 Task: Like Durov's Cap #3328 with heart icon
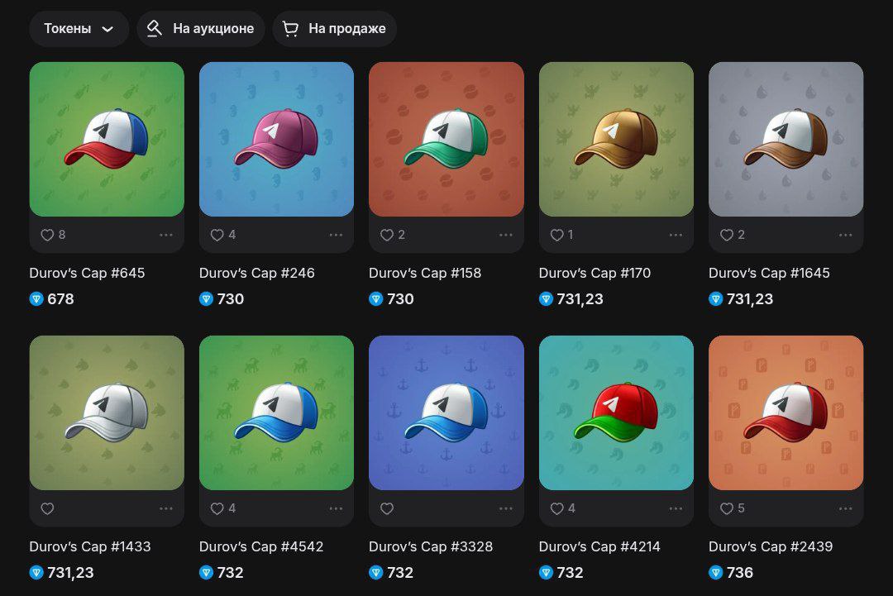pos(387,508)
